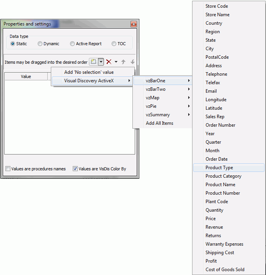
Task: Expand the vzBarTwo submenu
Action: [x=163, y=89]
